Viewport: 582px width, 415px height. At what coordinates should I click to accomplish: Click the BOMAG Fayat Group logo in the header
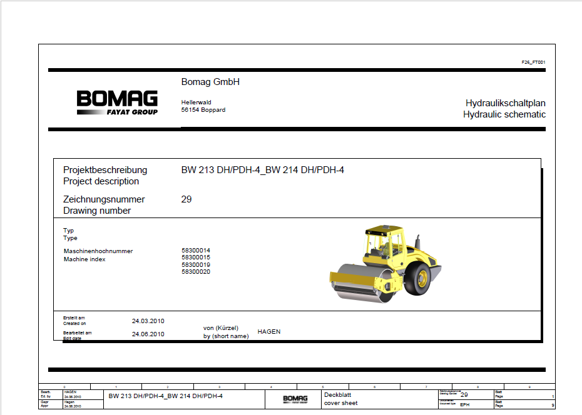(117, 102)
